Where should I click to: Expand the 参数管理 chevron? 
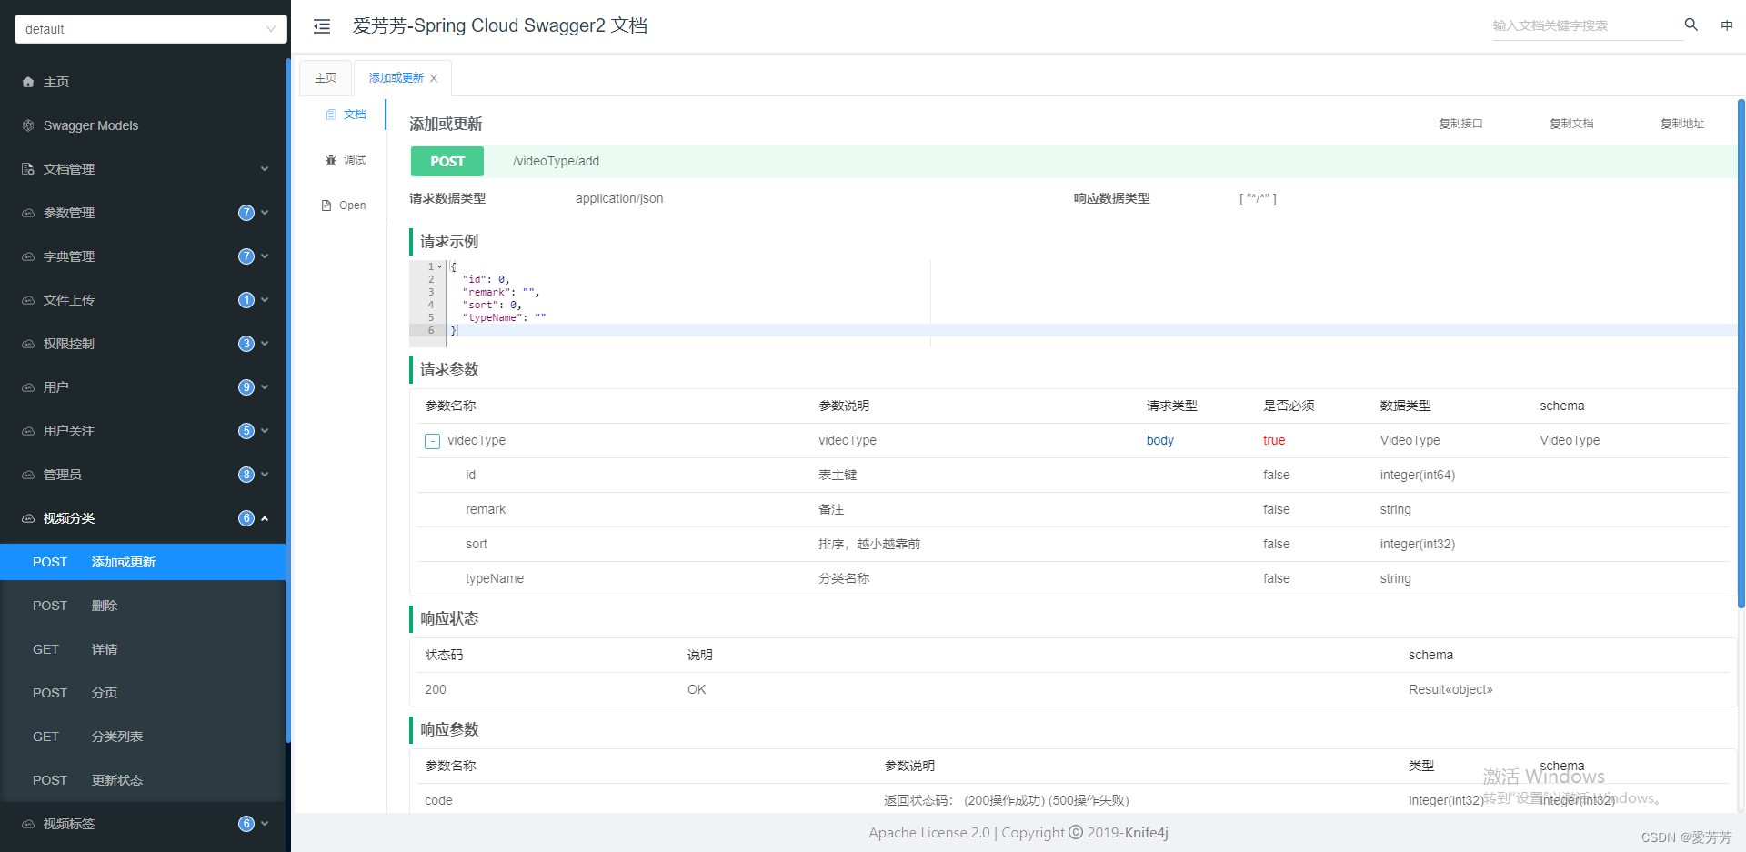pyautogui.click(x=265, y=213)
